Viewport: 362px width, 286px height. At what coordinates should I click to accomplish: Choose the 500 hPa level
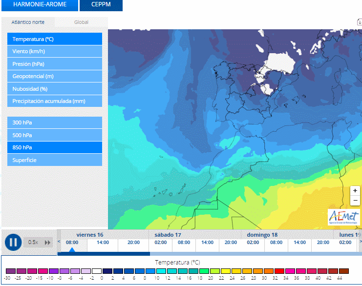55,135
